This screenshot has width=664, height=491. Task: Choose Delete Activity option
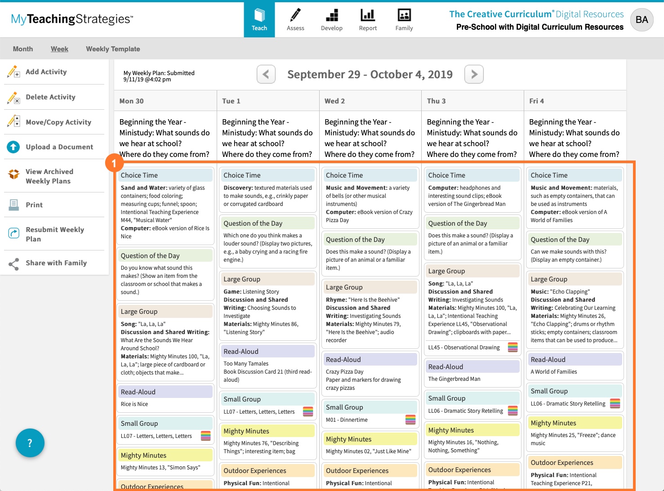[50, 97]
